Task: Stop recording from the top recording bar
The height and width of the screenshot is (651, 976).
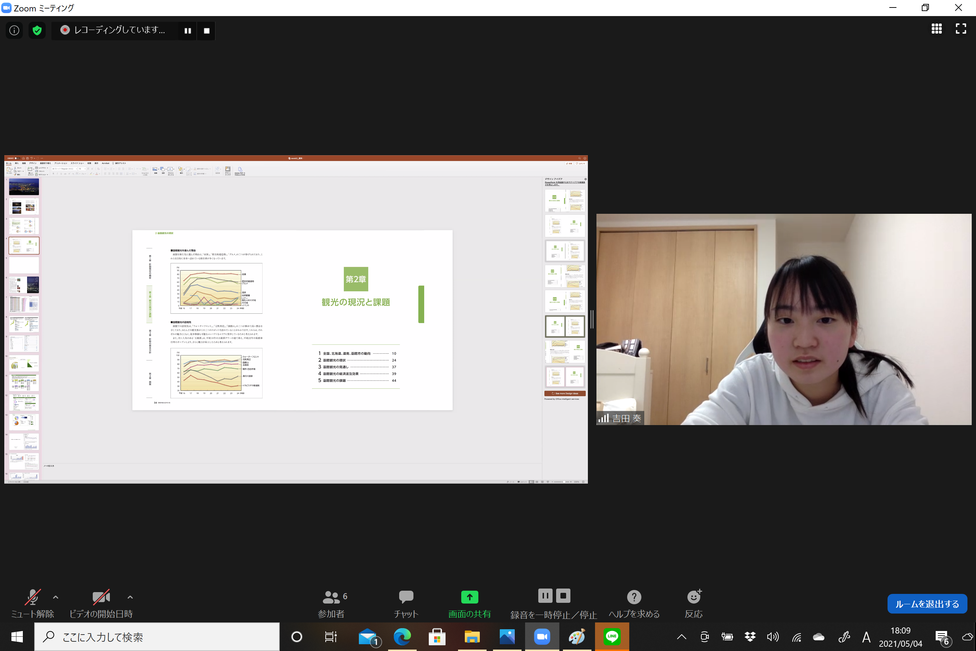Action: click(207, 31)
